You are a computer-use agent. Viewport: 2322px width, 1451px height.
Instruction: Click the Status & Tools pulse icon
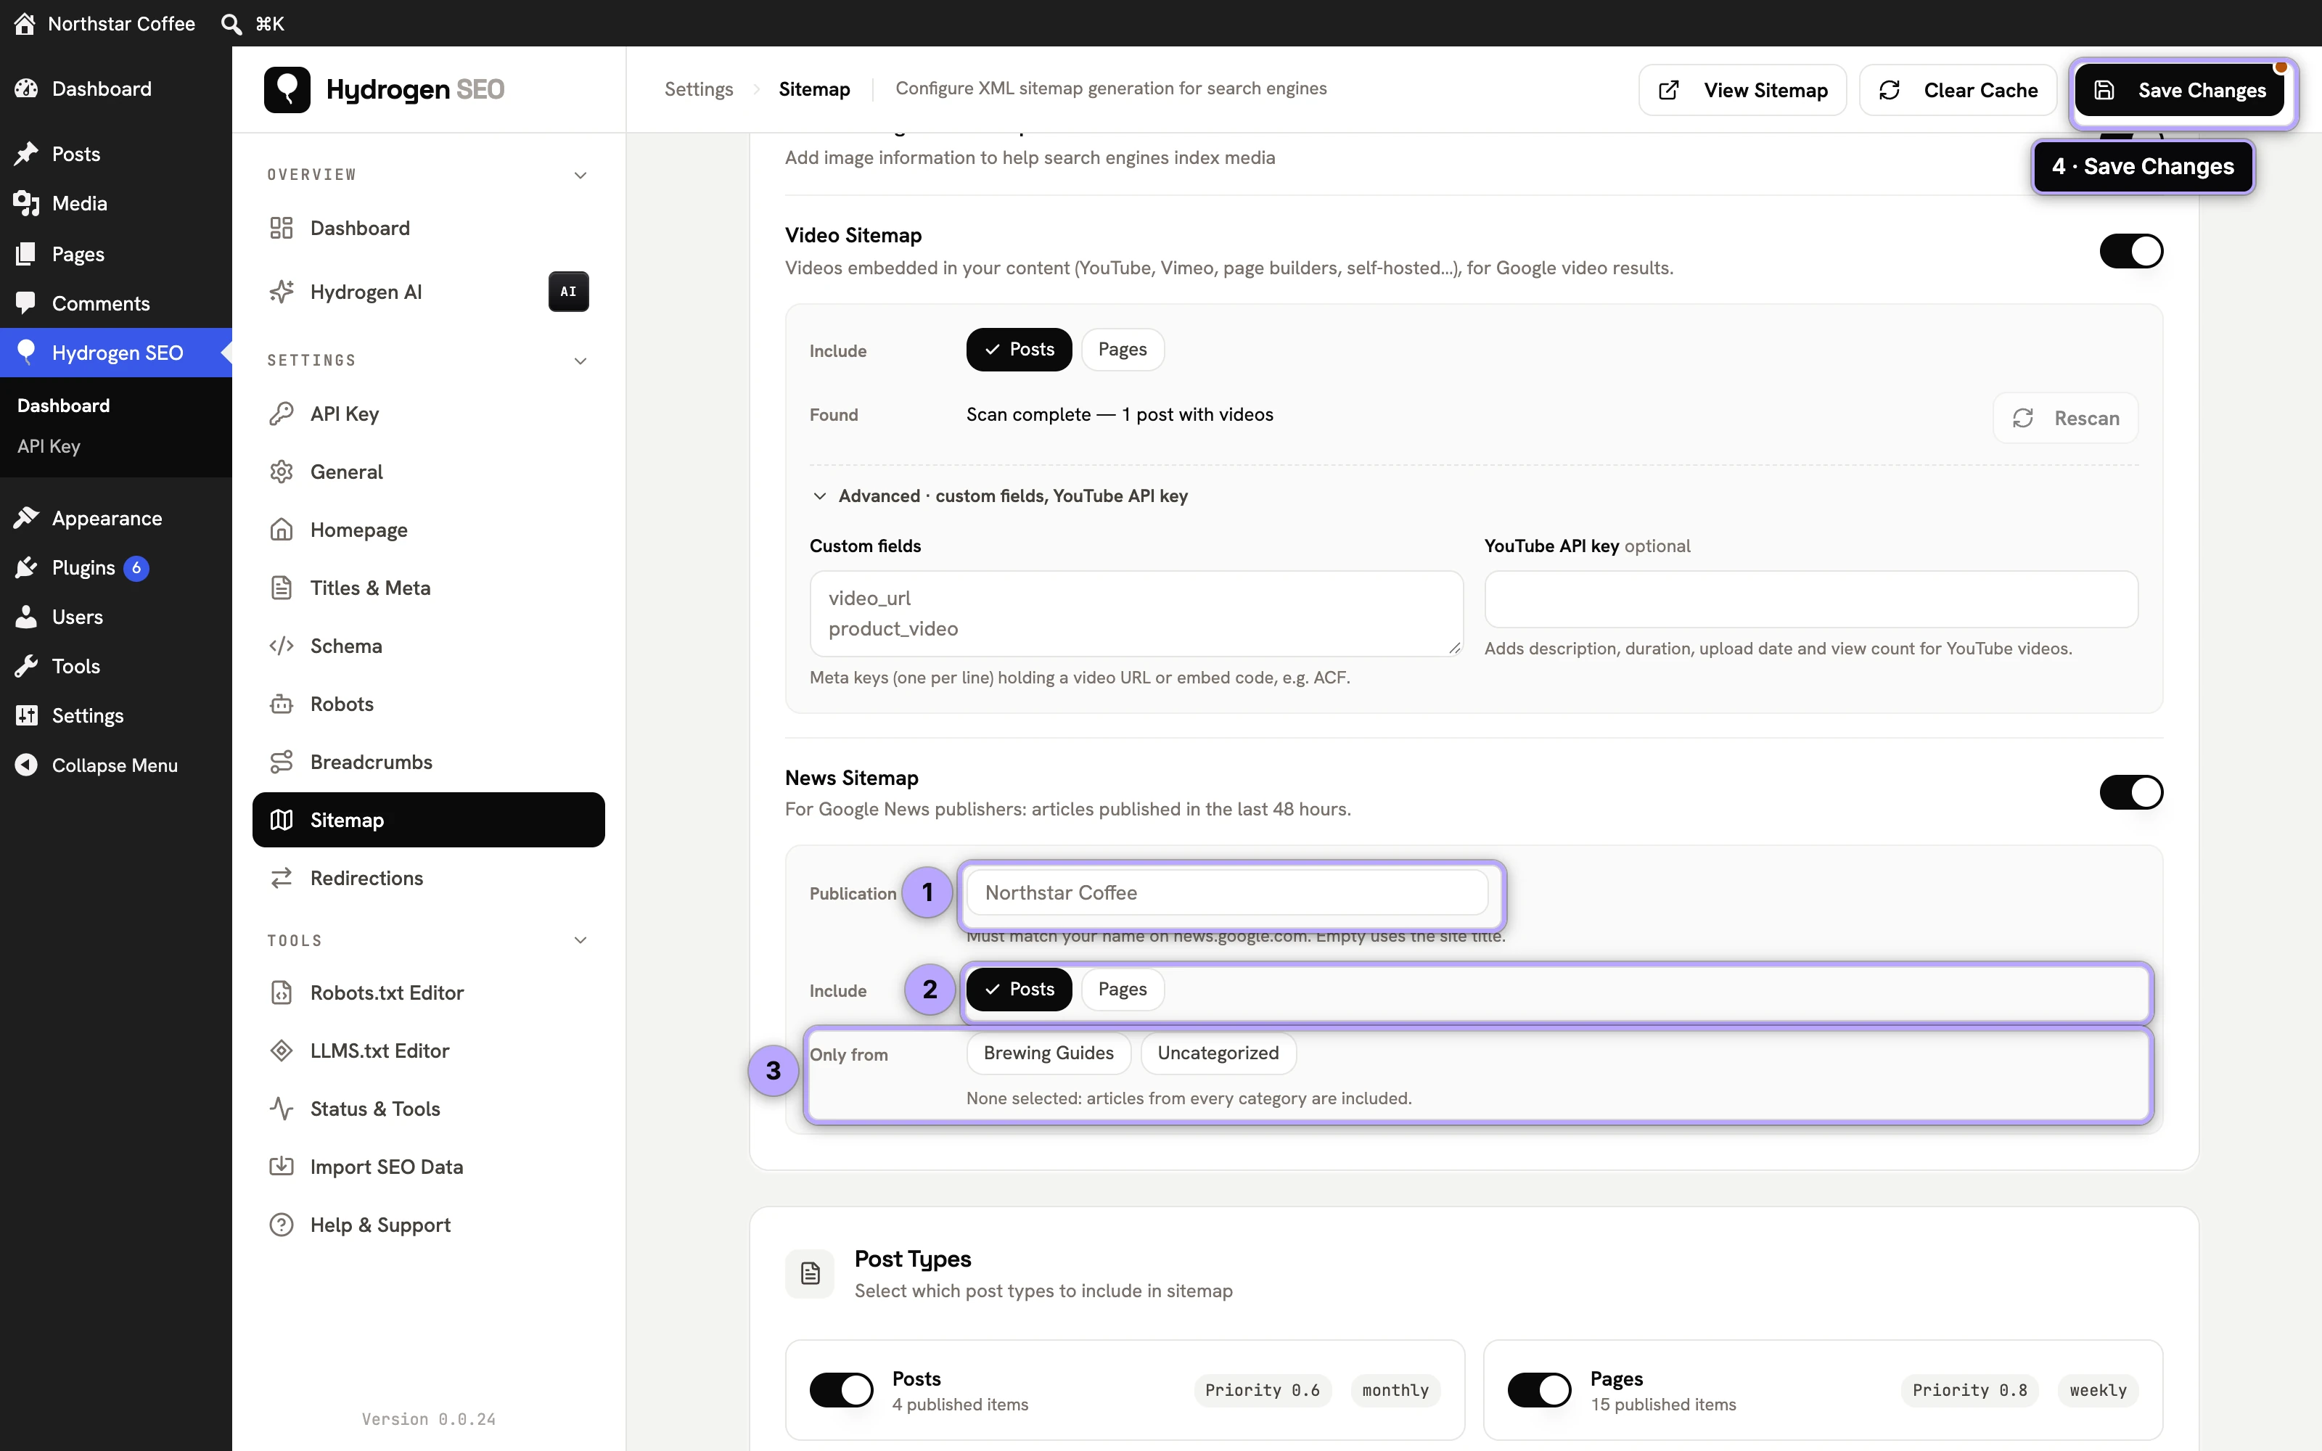click(281, 1109)
